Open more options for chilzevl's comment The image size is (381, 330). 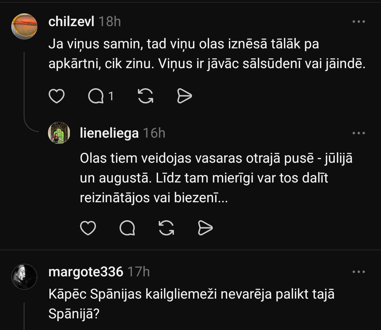tap(359, 22)
